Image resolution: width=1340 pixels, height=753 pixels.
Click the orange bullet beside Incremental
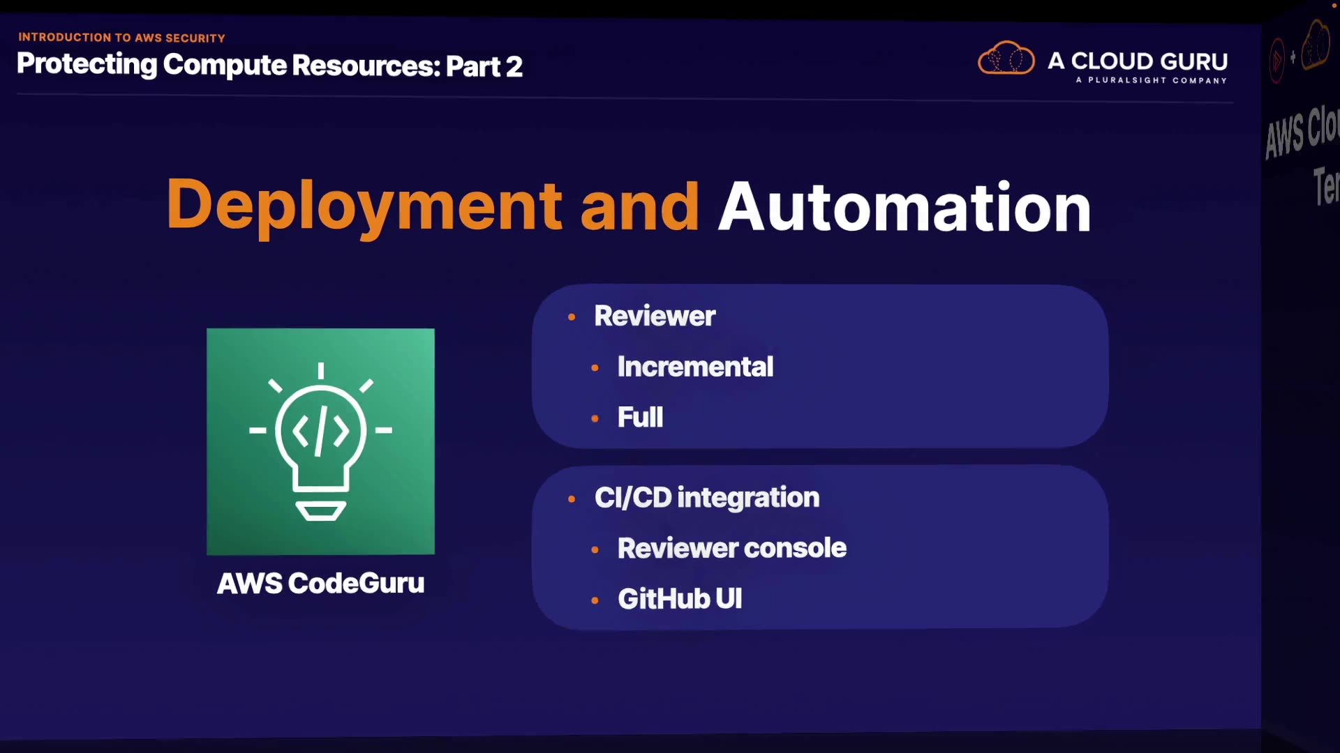click(595, 367)
